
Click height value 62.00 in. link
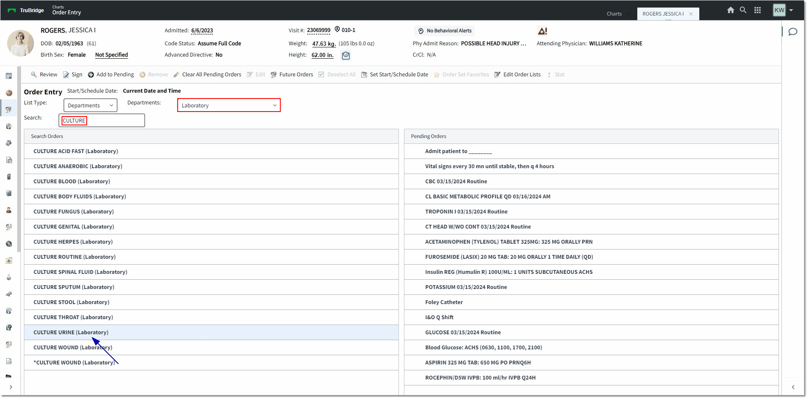click(323, 55)
